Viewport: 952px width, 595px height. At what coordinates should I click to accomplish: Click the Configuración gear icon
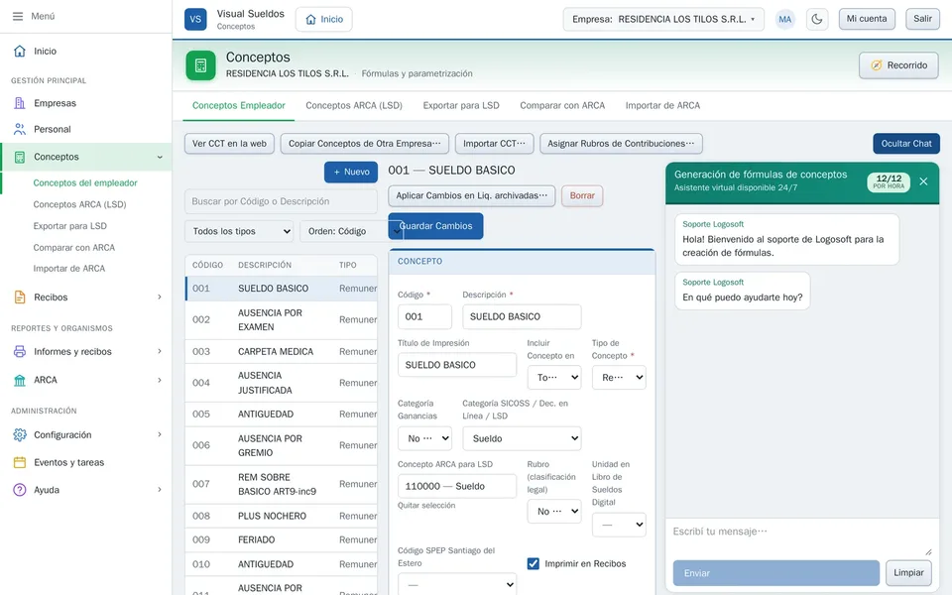pyautogui.click(x=20, y=434)
